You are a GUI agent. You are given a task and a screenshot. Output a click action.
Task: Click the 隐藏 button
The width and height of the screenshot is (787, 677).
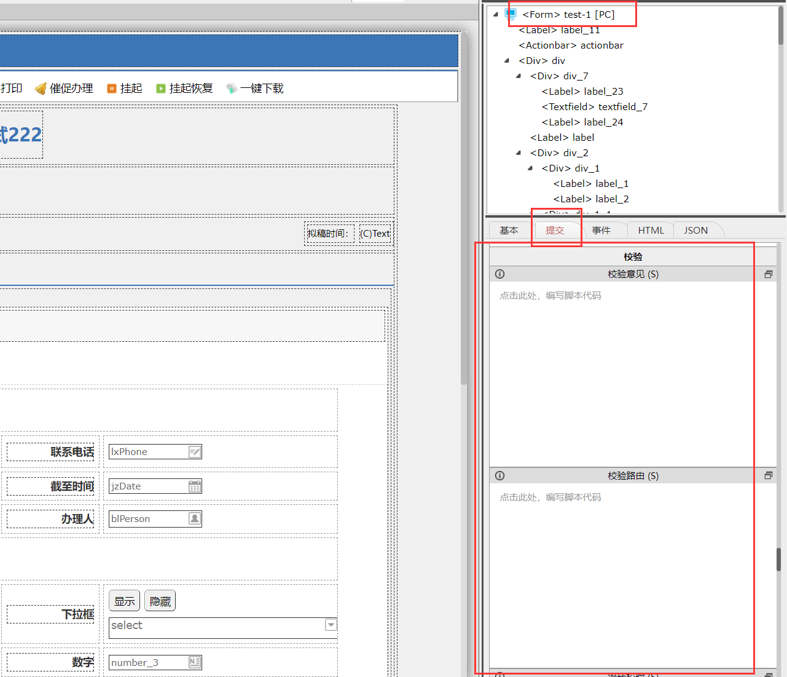click(160, 601)
